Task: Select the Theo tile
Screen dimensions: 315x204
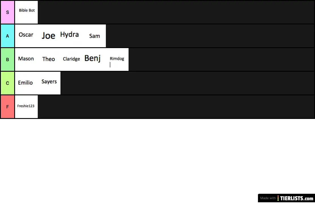Action: 49,59
